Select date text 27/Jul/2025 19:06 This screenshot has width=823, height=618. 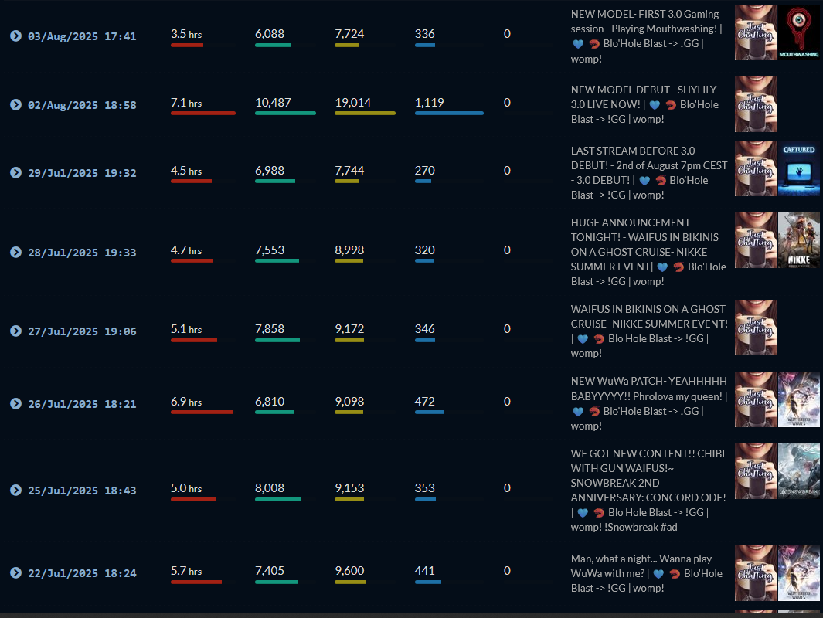pos(82,331)
